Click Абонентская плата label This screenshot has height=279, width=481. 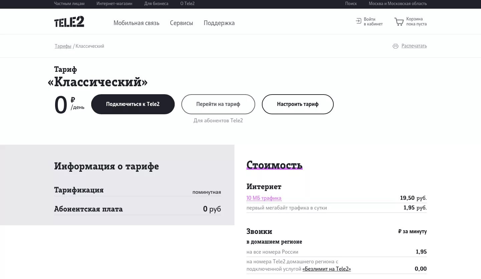(x=89, y=209)
